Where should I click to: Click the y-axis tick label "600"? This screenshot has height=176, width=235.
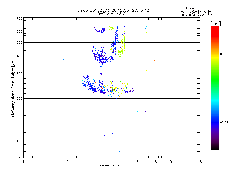(x=19, y=31)
